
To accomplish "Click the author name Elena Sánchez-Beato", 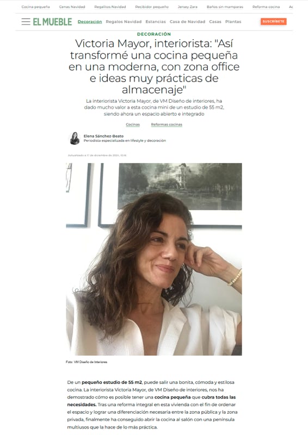I will pos(103,136).
